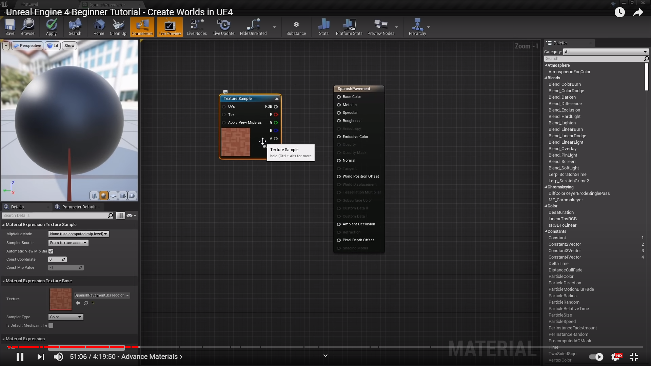Click the SpanishPavement_basecolor texture thumbnail
Screen dimensions: 651x366
(61, 299)
